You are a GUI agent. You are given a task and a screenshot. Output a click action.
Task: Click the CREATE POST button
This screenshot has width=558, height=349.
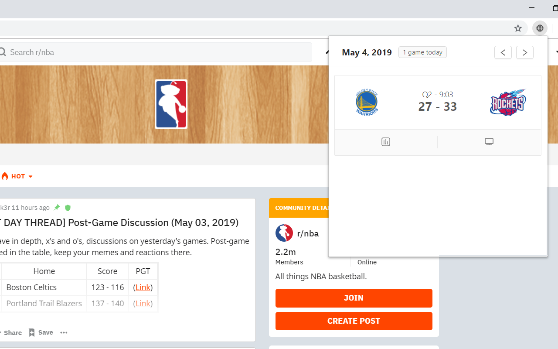point(354,321)
